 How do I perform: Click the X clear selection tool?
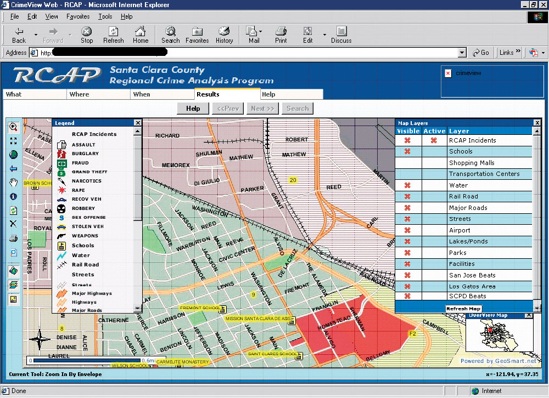[13, 224]
